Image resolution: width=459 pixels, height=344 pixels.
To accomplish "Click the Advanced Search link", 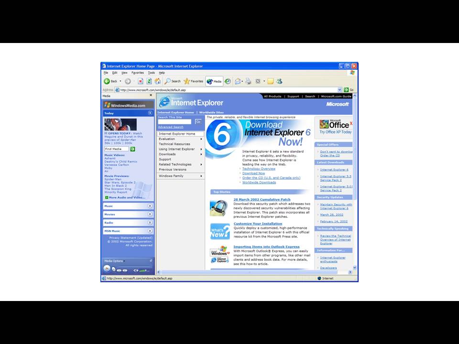I will 171,127.
